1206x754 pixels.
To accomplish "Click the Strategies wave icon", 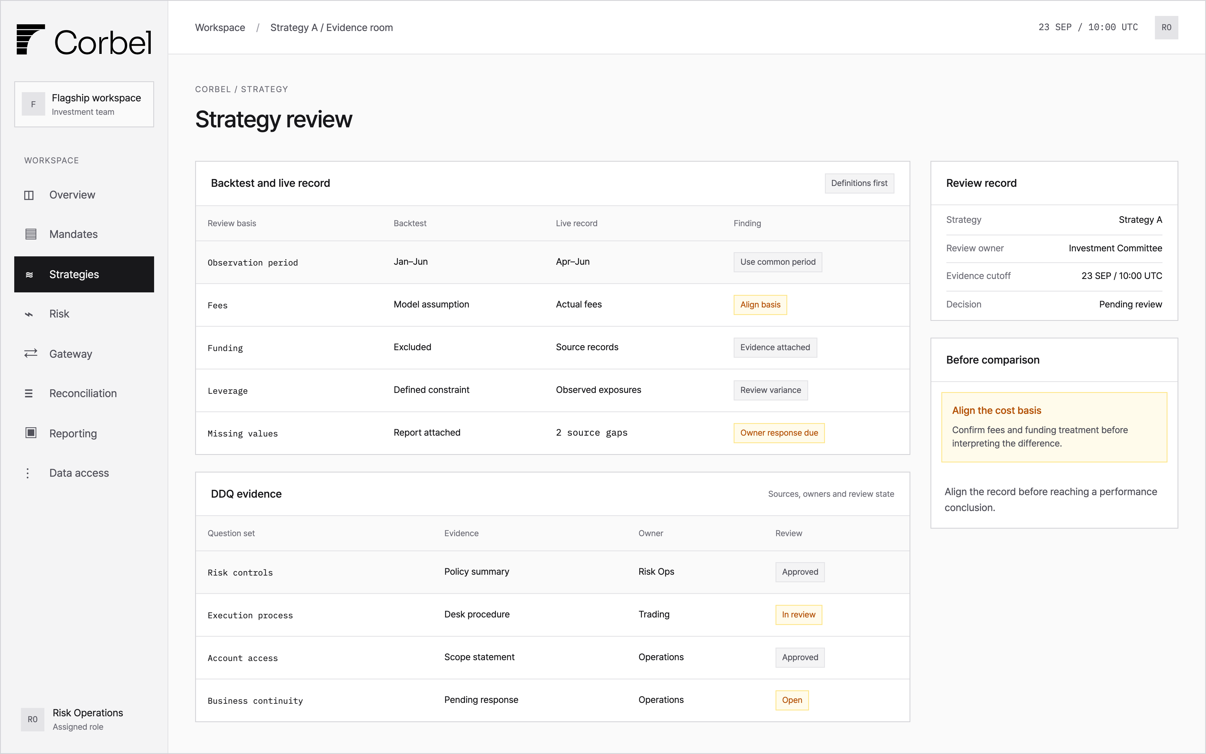I will click(x=29, y=275).
